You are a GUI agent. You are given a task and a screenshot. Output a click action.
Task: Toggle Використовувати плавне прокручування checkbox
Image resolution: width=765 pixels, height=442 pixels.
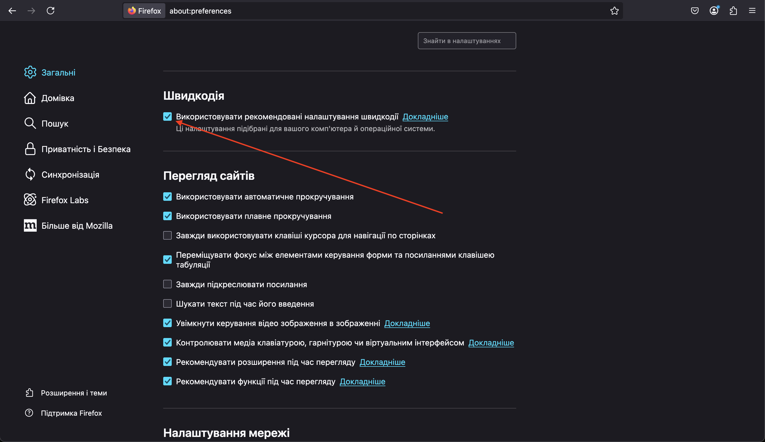(x=167, y=216)
